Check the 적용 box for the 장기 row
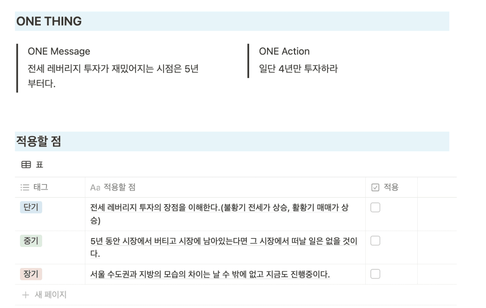Screen dimensions: 486x308 click(x=375, y=274)
